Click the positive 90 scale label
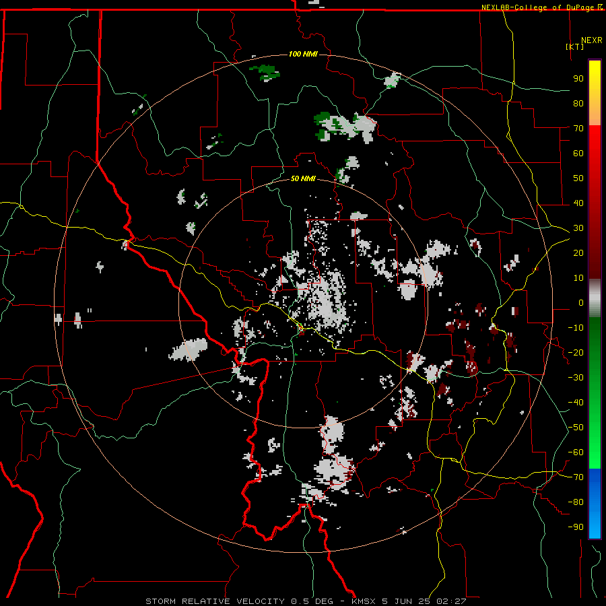Screen dimensions: 606x606 click(578, 79)
